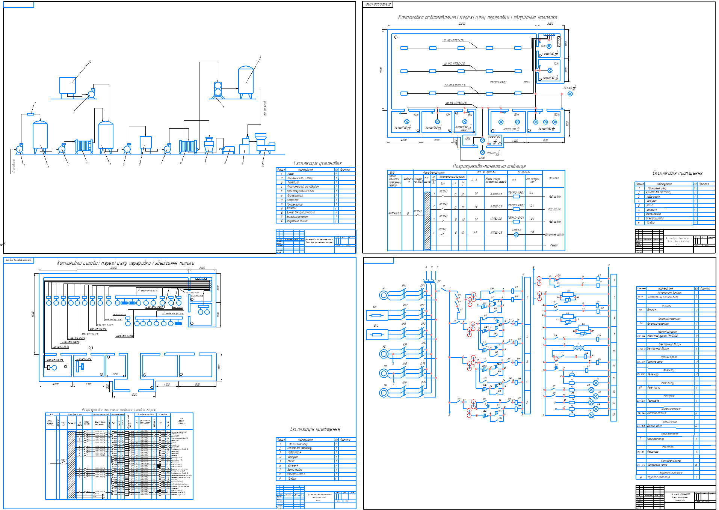Select the 'Пастеризатор' row in installations table
Image resolution: width=719 pixels, height=510 pixels.
coord(316,195)
